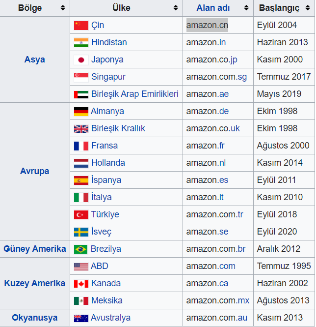This screenshot has height=327, width=316.
Task: Click the amazon.com.mx domain cell
Action: 218,301
